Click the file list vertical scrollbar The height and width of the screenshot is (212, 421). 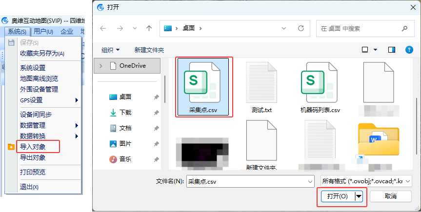point(417,126)
